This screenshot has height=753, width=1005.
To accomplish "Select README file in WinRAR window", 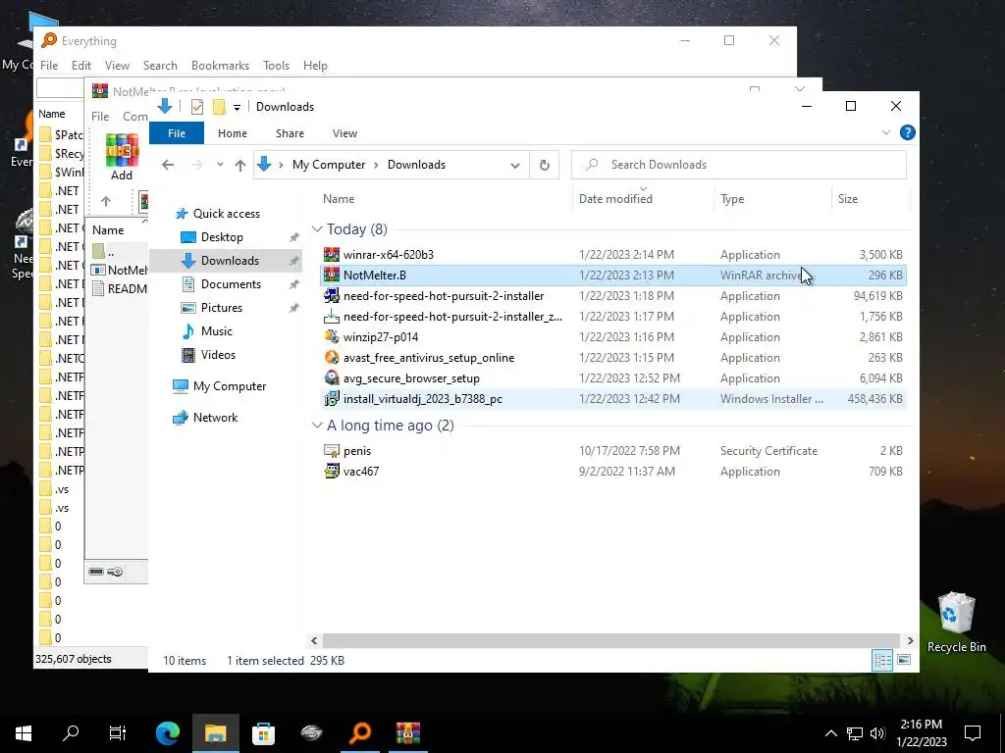I will (120, 289).
